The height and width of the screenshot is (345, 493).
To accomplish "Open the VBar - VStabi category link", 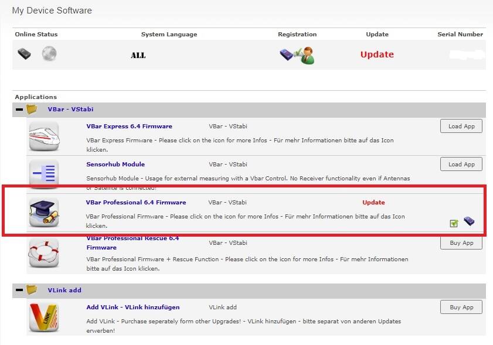I will coord(70,109).
